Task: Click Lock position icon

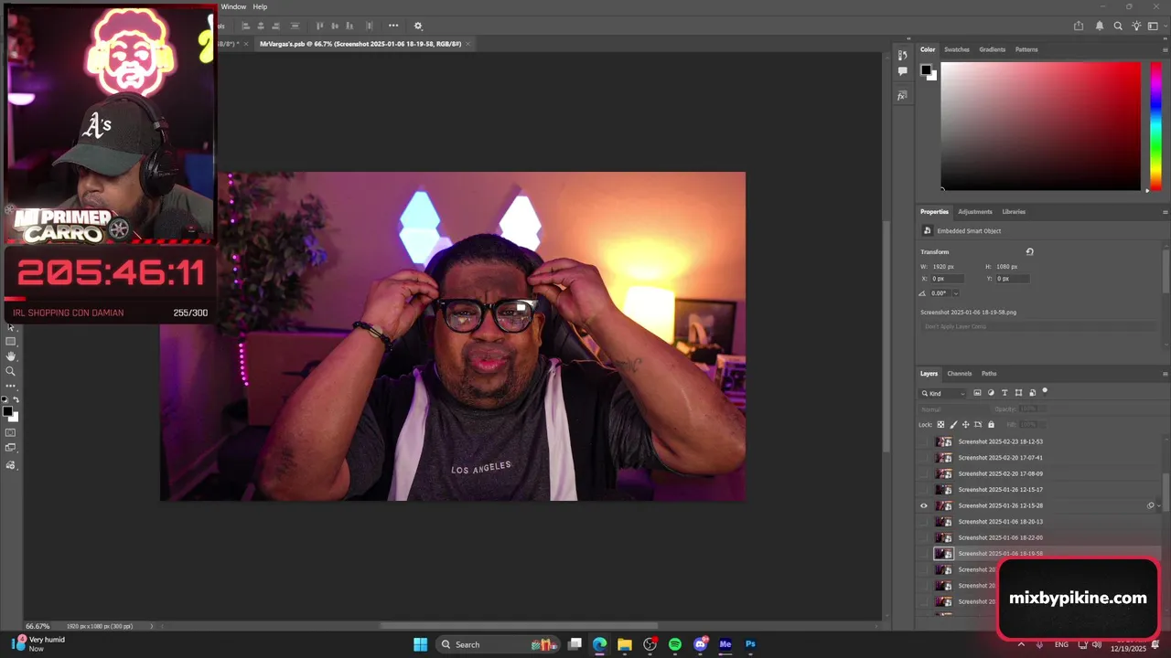Action: click(x=965, y=425)
